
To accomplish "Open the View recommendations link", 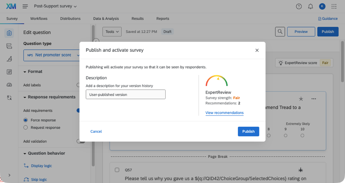I will click(224, 113).
